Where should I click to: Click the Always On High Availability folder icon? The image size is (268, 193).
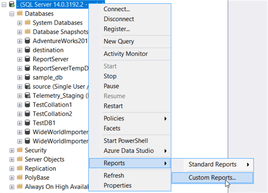point(20,186)
